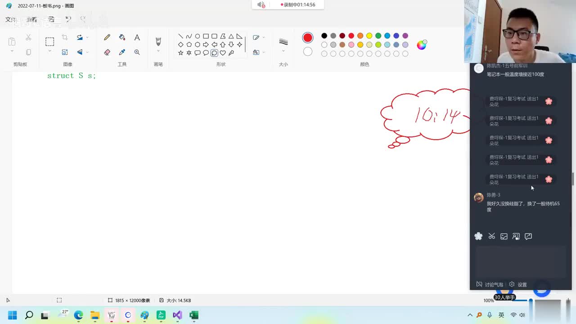Toggle the recording audio speaker icon

261,4
